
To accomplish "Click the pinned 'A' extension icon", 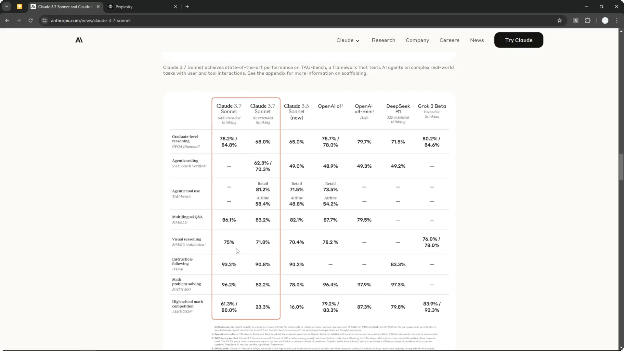I will pos(576,20).
